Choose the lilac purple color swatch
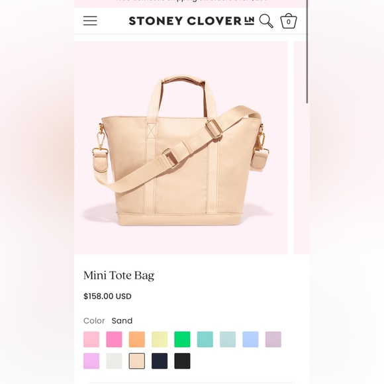The image size is (384, 384). tap(91, 361)
